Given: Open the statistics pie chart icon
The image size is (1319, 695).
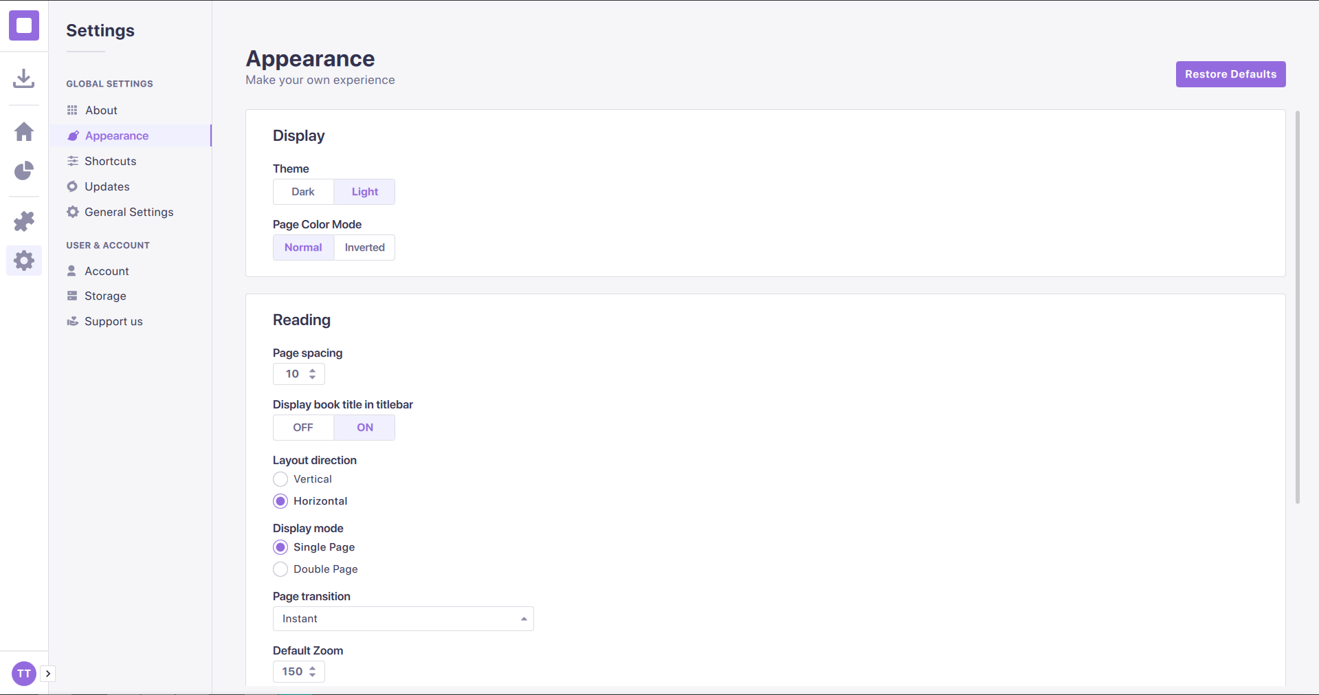Looking at the screenshot, I should click(x=24, y=170).
